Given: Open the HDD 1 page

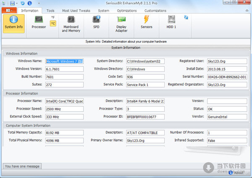Looking at the screenshot, I should pos(171,23).
